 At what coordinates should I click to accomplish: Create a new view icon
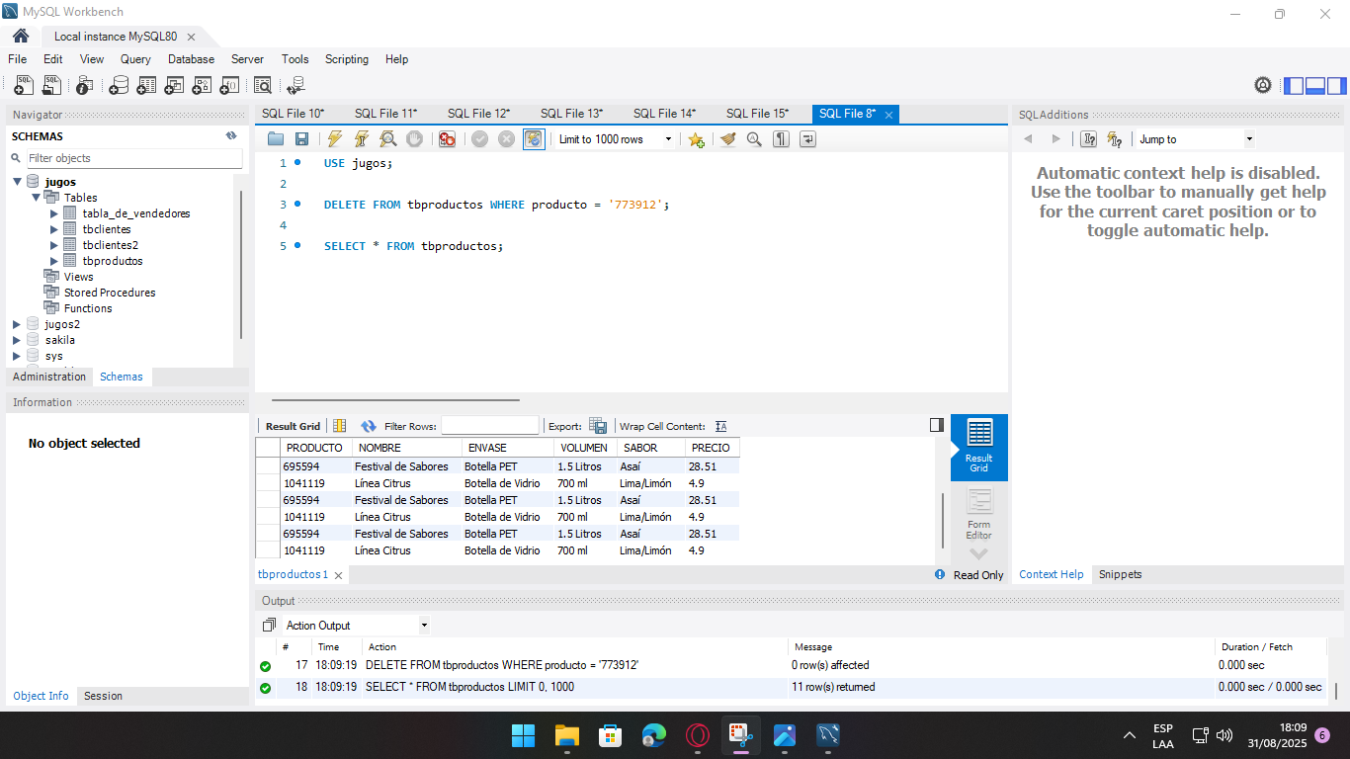point(174,85)
